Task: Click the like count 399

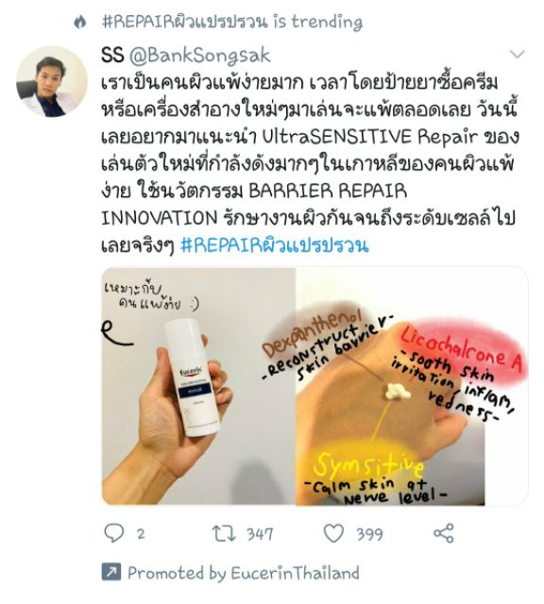Action: pos(369,534)
